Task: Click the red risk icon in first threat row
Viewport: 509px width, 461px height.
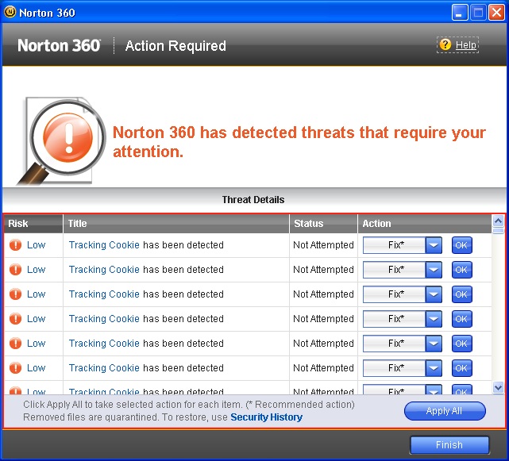Action: (x=15, y=245)
